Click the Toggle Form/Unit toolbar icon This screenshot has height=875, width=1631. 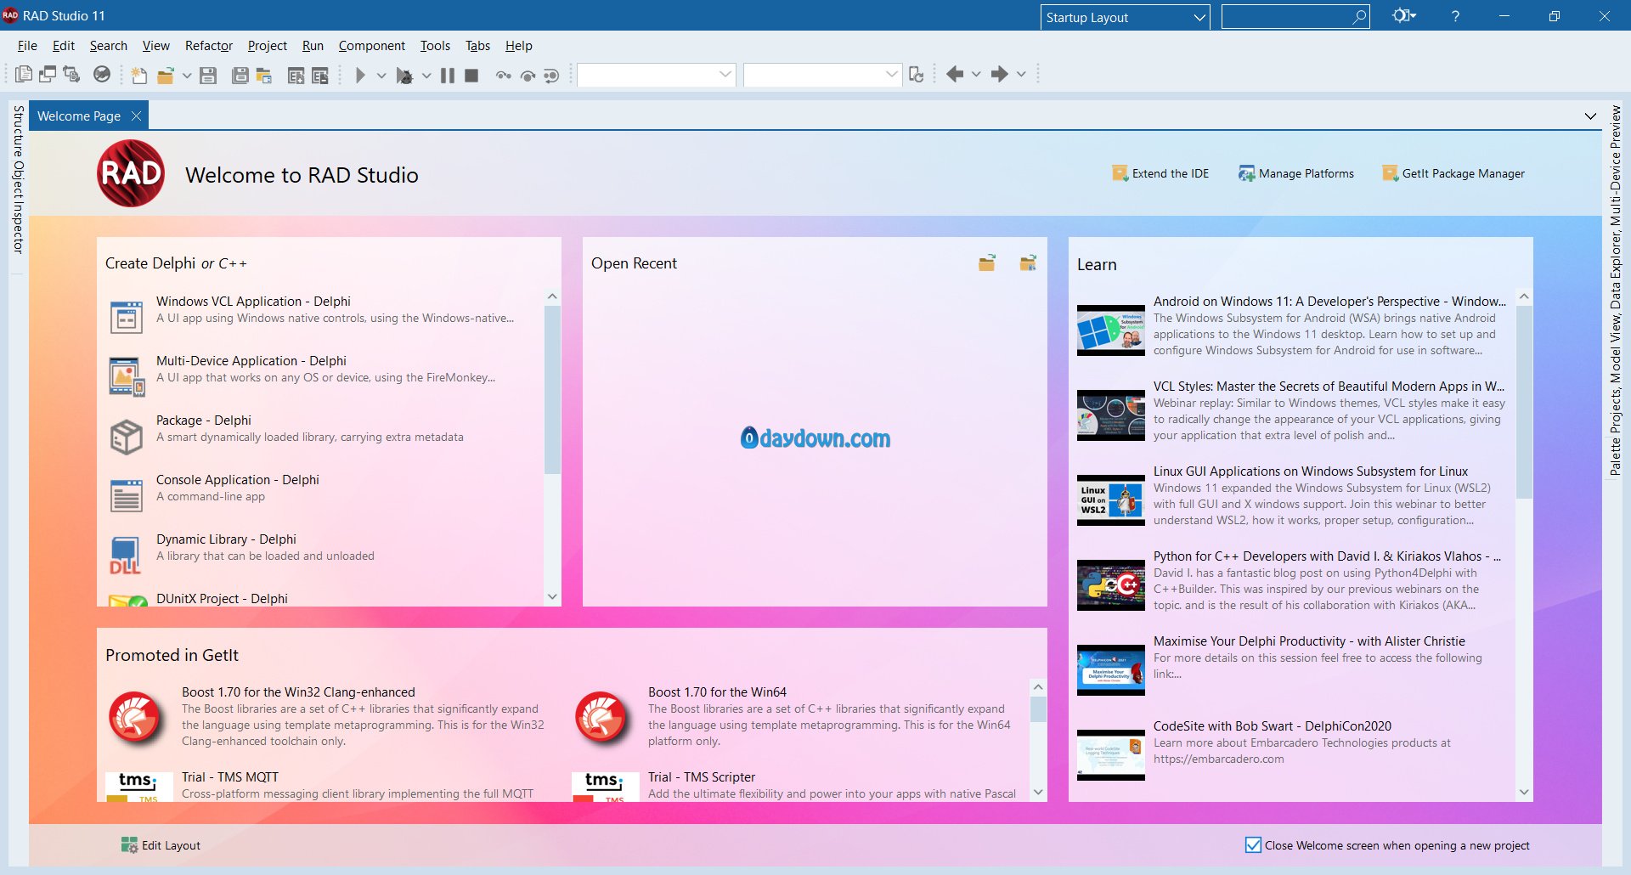(x=71, y=75)
